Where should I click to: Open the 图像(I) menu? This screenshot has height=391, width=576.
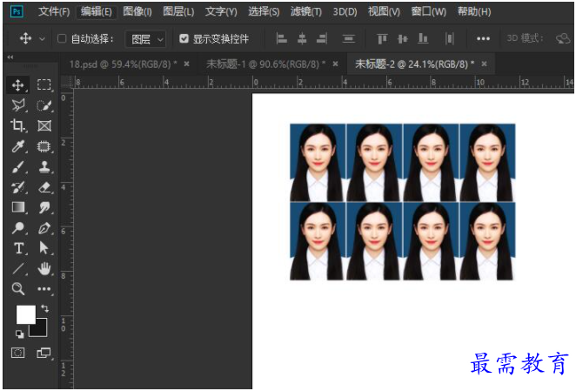[x=137, y=12]
